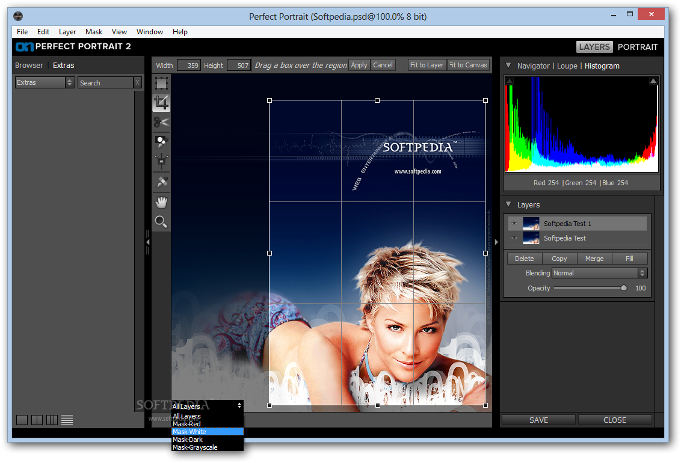681x463 pixels.
Task: Collapse the Layers panel triangle
Action: [508, 204]
